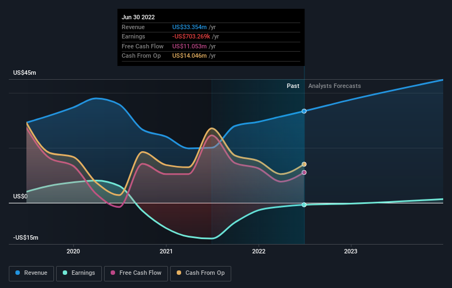Viewport: 452px width, 288px height.
Task: Toggle the Free Cash Flow legend button
Action: coord(136,273)
